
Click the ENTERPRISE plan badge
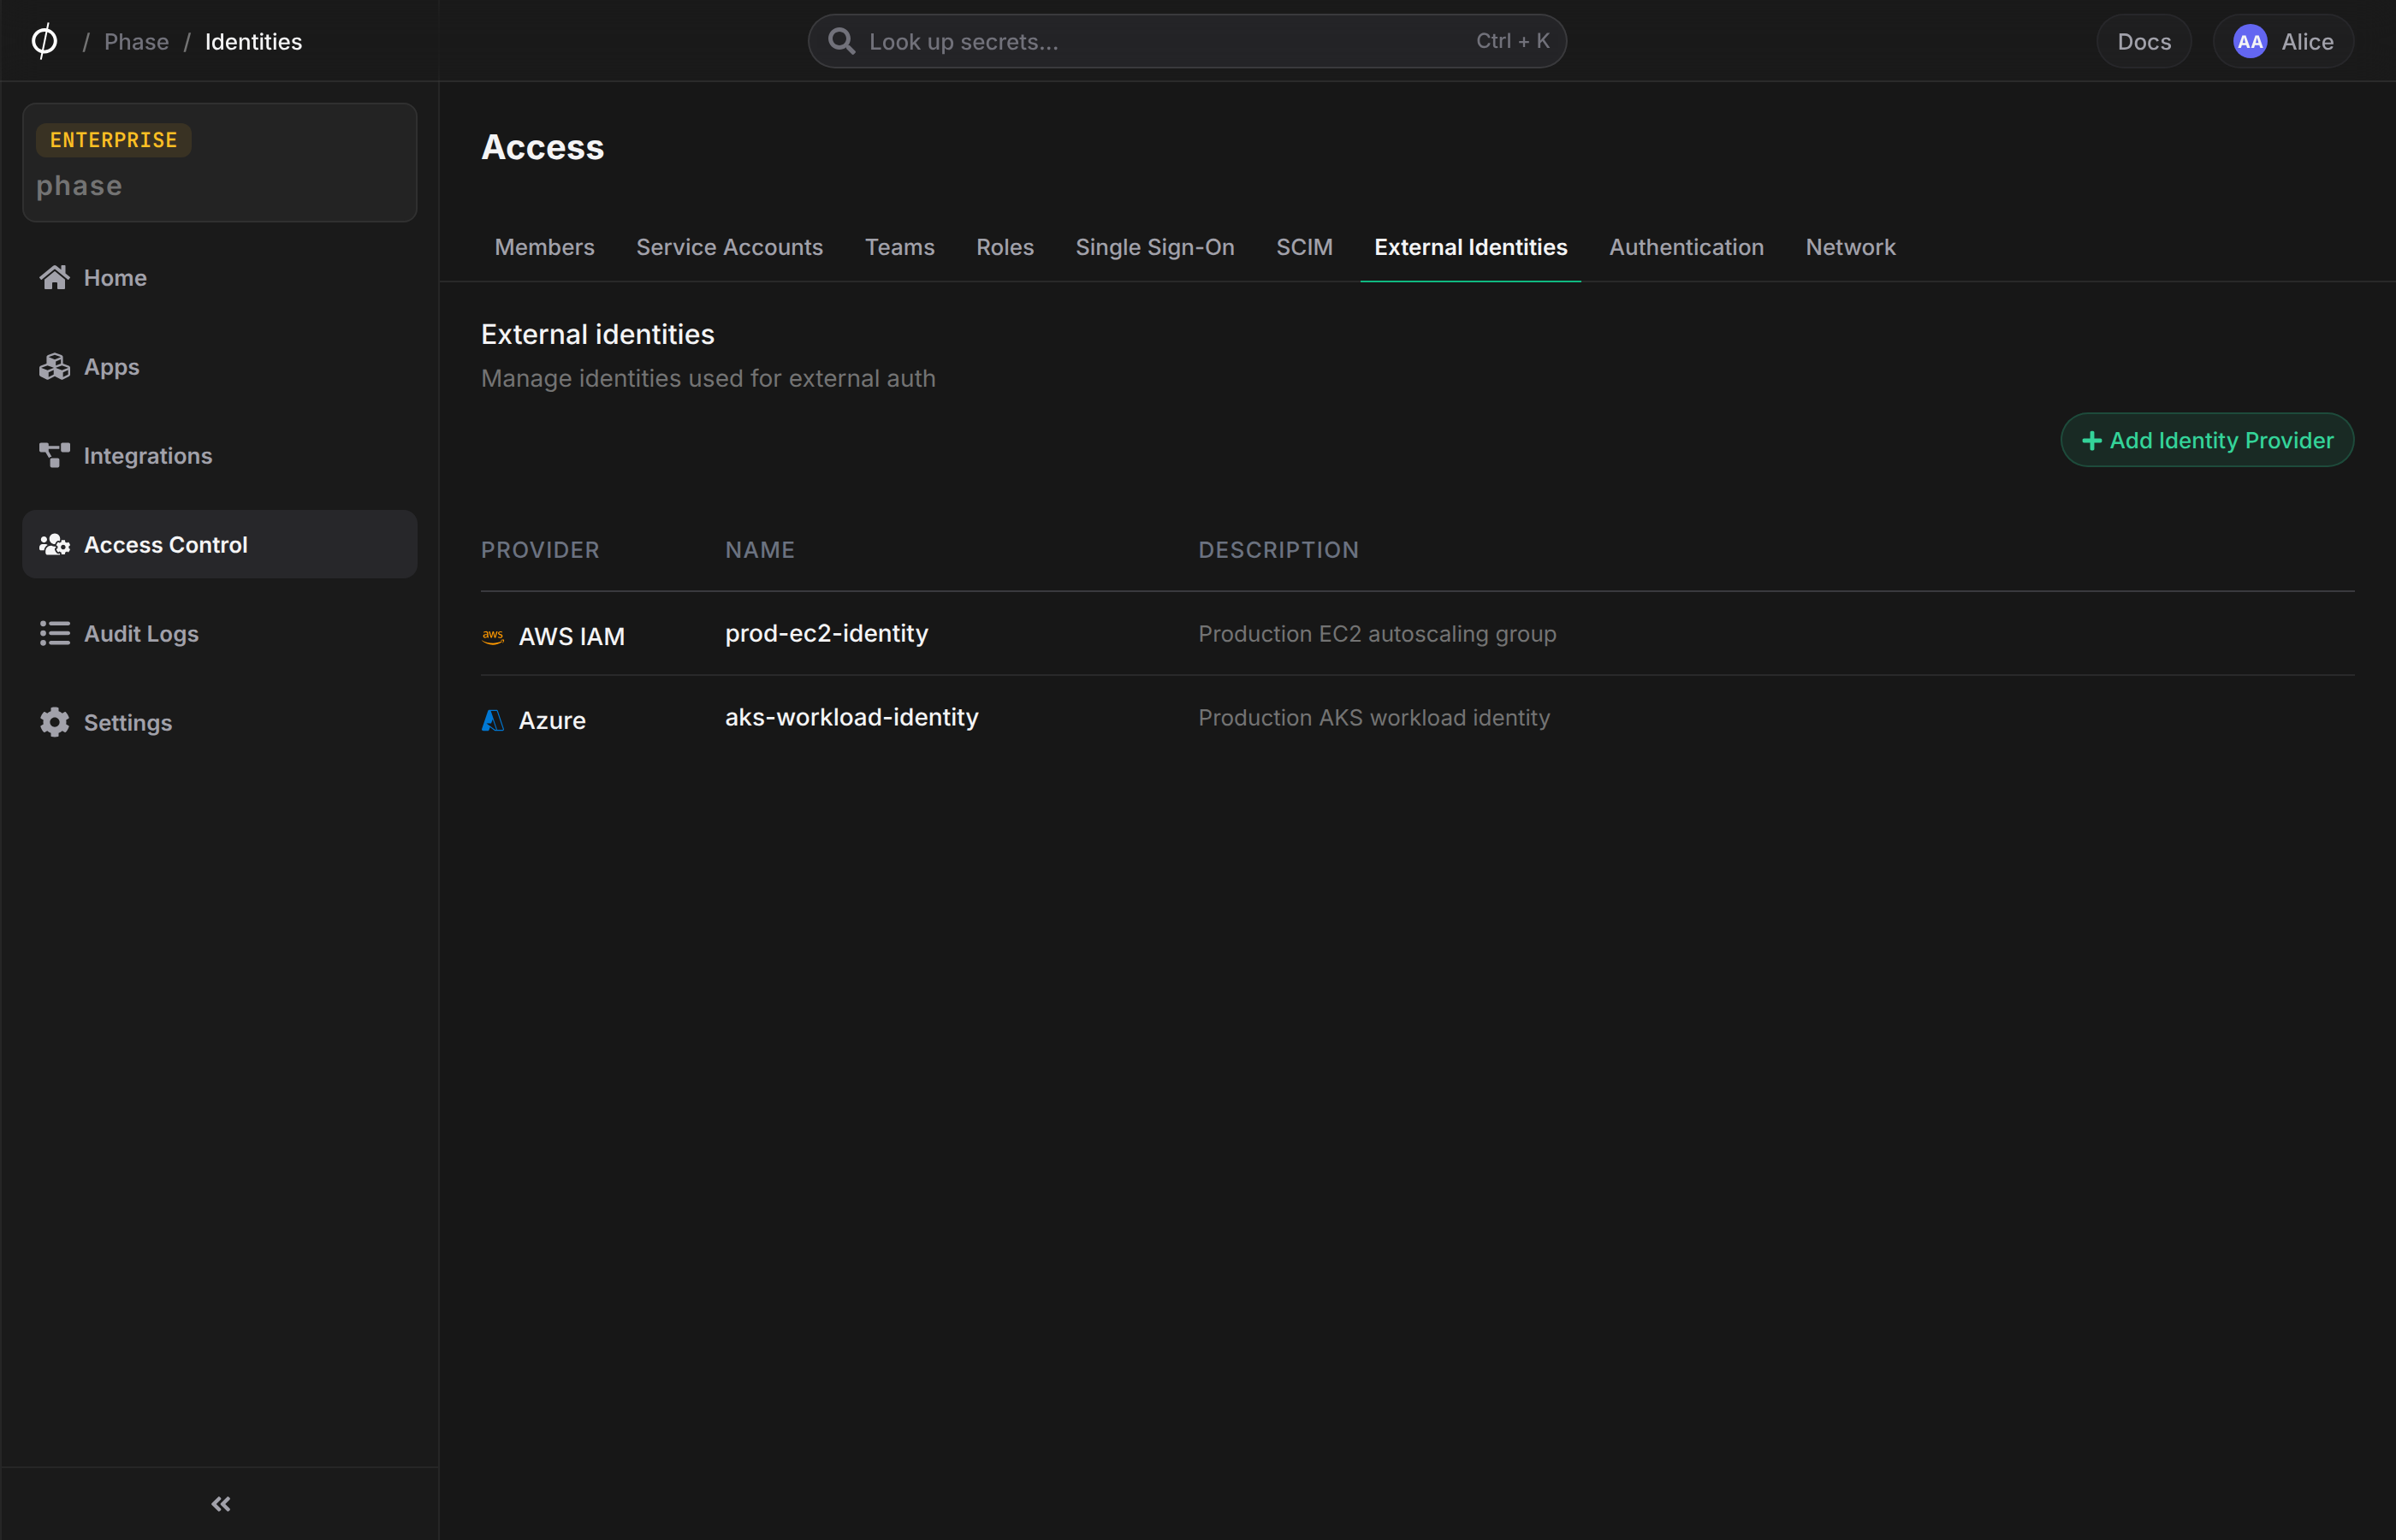coord(113,140)
